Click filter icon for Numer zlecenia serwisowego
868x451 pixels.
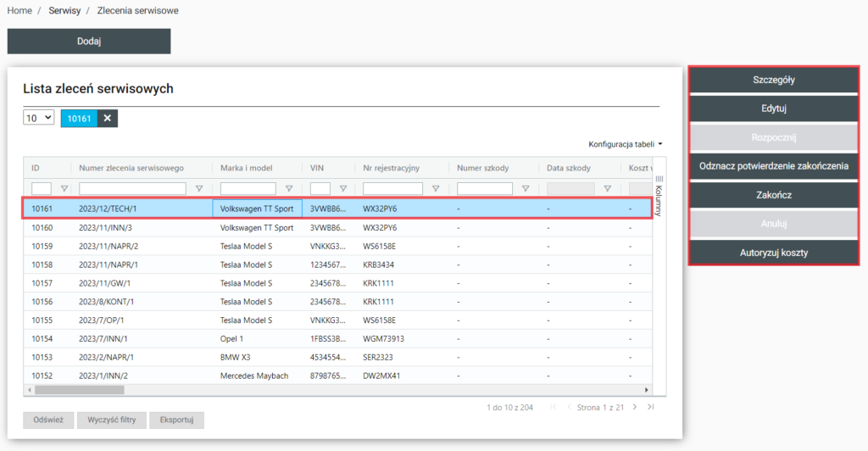point(199,189)
